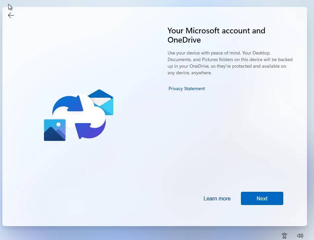314x240 pixels.
Task: Click the faint square near the panel's bottom left
Action: [76, 207]
